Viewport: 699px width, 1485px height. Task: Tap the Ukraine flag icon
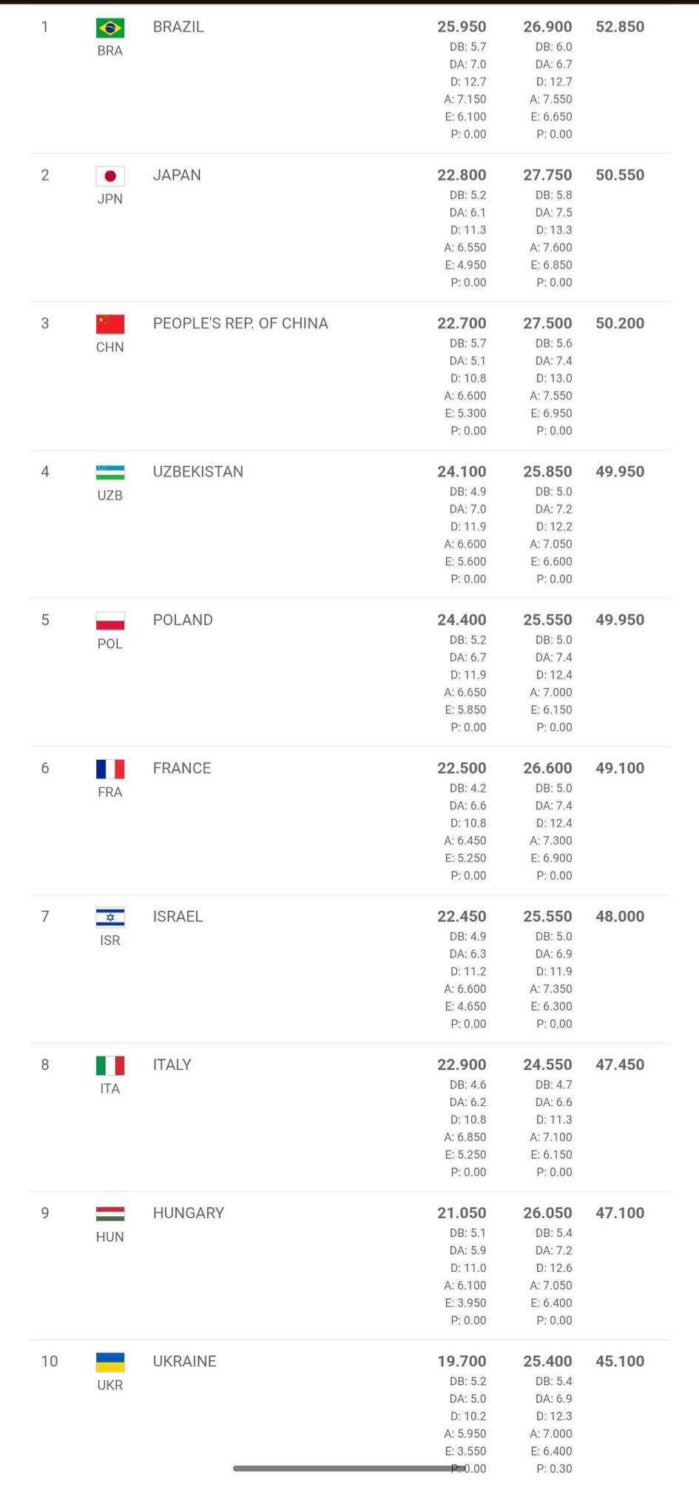coord(110,1362)
